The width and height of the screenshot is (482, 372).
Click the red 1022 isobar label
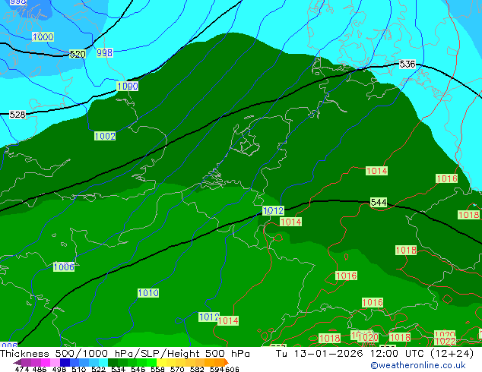[x=445, y=342]
